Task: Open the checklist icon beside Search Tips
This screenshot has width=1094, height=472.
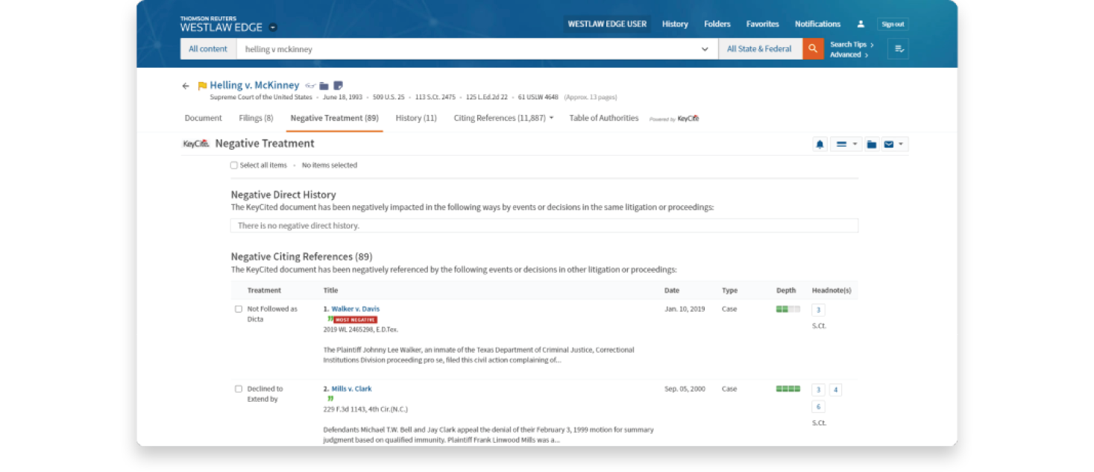Action: pos(898,49)
